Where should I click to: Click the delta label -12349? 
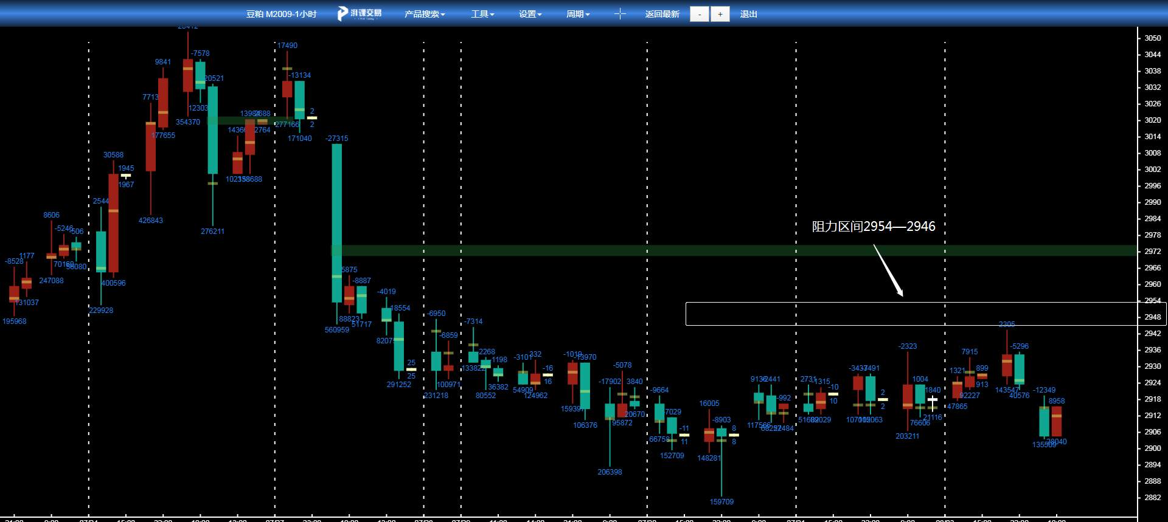click(x=1044, y=390)
